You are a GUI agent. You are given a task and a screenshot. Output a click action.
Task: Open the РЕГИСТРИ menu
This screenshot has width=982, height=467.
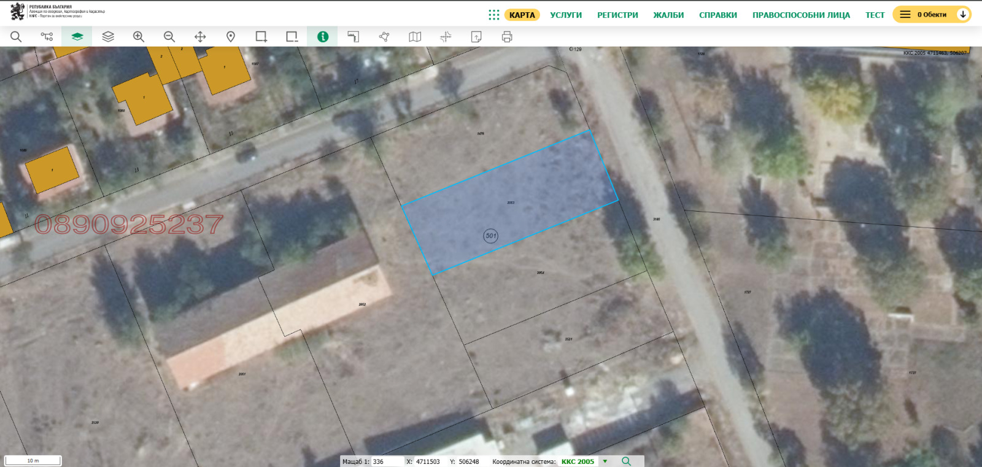[617, 15]
